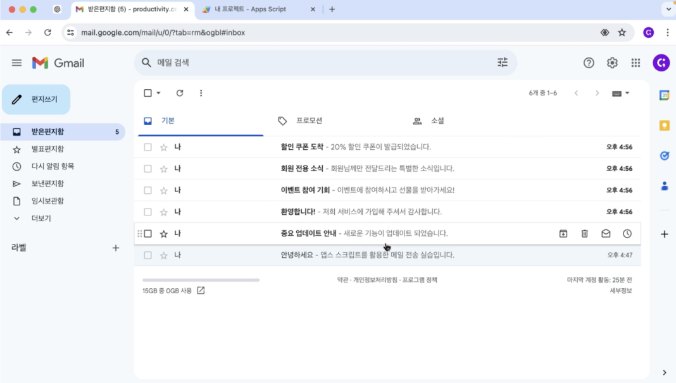Screen dimensions: 676x383
Task: Open Google Keep in the side panel
Action: [664, 125]
